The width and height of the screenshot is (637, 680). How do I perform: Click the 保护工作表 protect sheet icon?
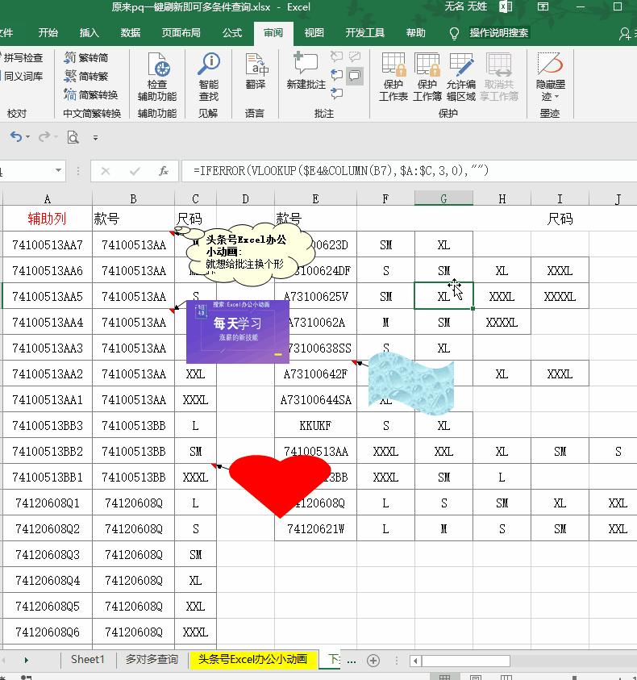tap(393, 77)
